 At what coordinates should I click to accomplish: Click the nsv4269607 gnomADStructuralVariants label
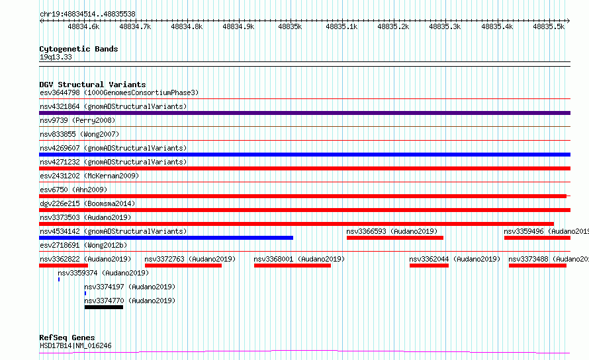113,148
